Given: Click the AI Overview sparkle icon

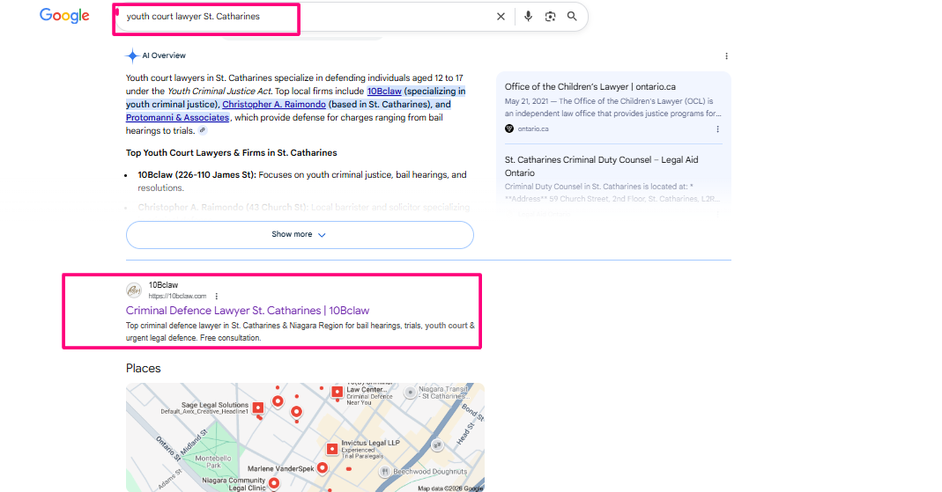Looking at the screenshot, I should pyautogui.click(x=132, y=55).
